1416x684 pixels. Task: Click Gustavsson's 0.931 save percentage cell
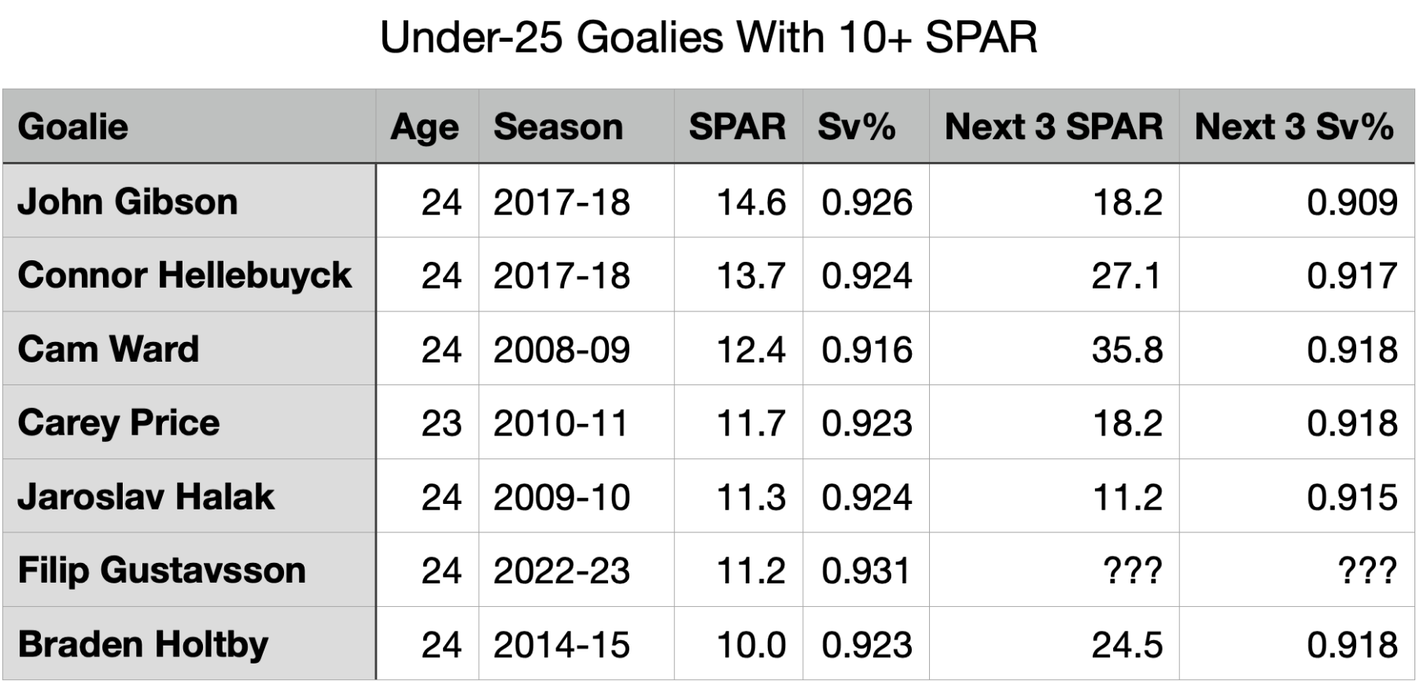[x=866, y=571]
